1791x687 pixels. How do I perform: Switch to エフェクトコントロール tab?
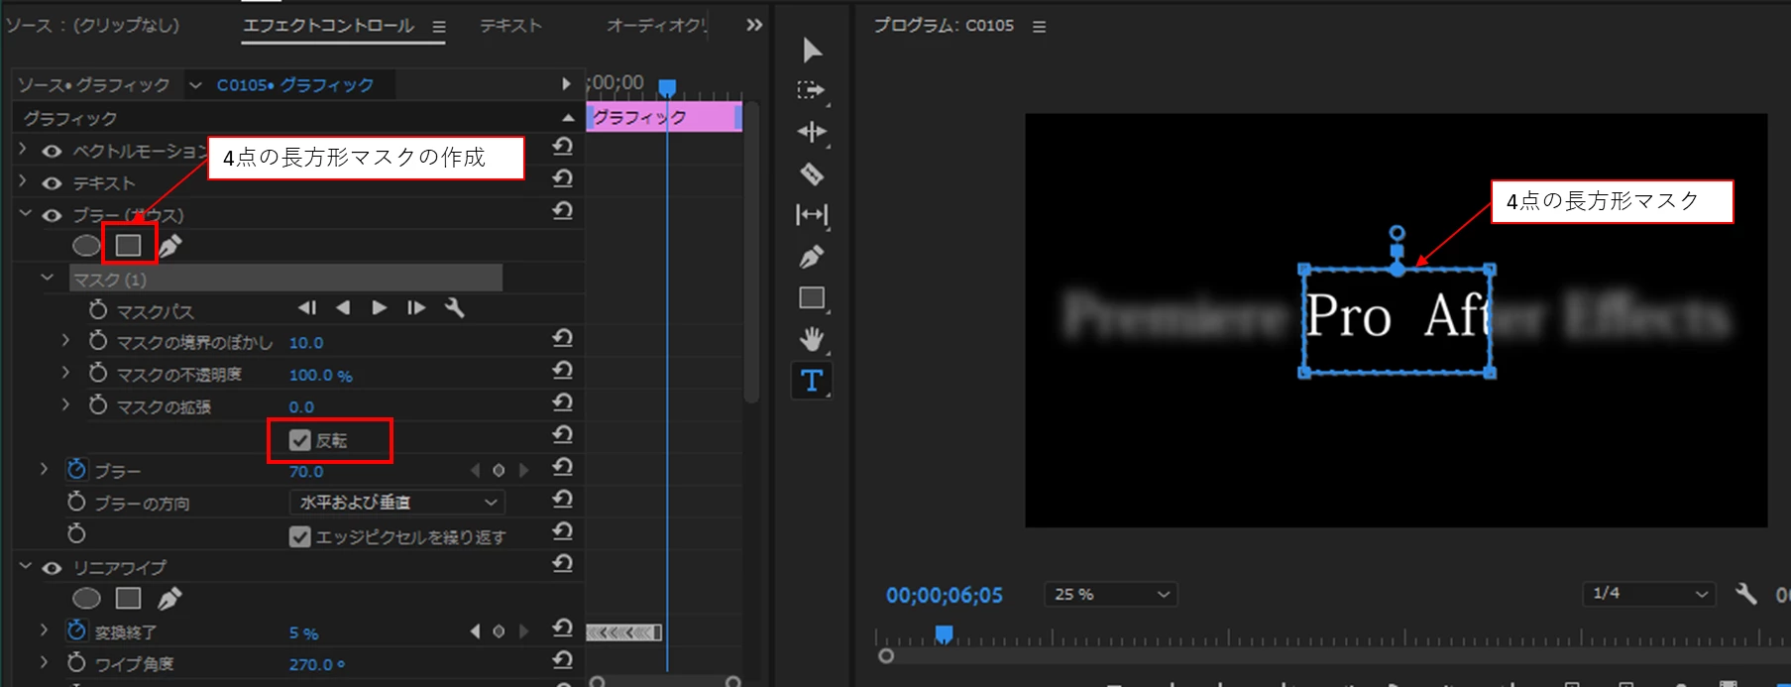pos(328,26)
